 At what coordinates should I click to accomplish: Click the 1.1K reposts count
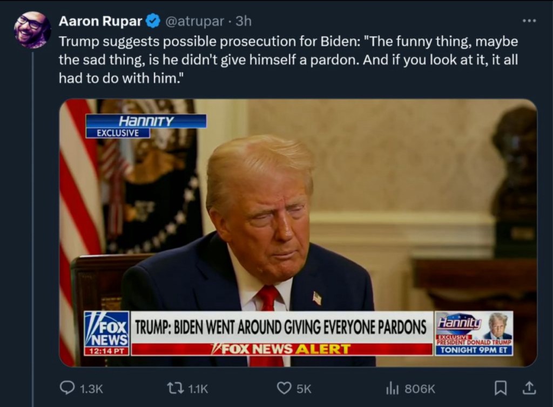(x=197, y=388)
